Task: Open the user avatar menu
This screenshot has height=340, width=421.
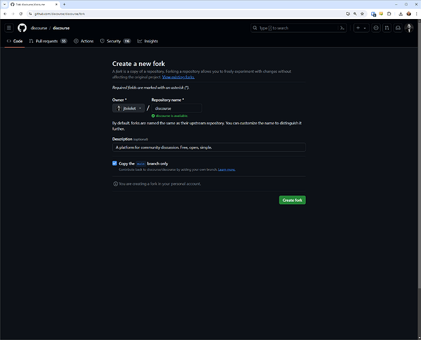Action: [409, 28]
